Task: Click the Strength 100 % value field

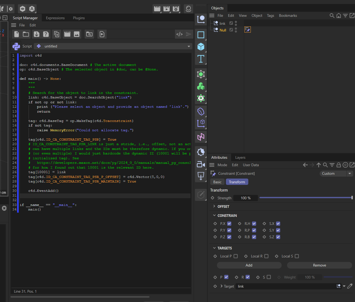Action: (245, 198)
